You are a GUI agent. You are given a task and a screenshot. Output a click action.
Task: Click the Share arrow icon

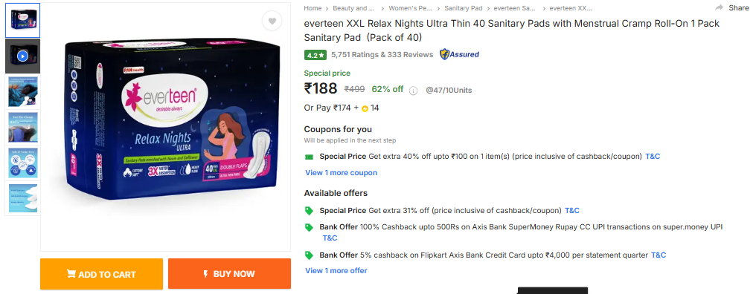click(x=719, y=7)
